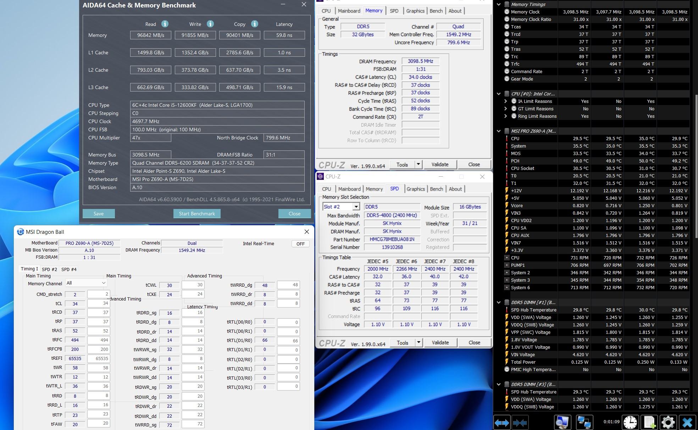
Task: Open Bench tab in CPU-Z SPD window
Action: (x=436, y=189)
